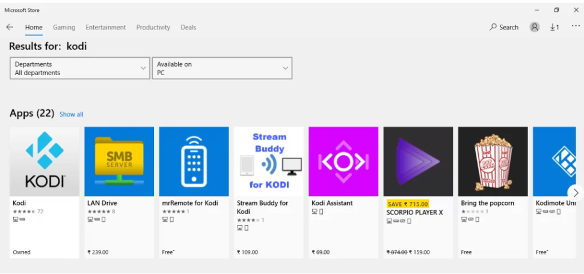Switch to the Entertainment tab
This screenshot has height=274, width=584.
click(x=106, y=27)
